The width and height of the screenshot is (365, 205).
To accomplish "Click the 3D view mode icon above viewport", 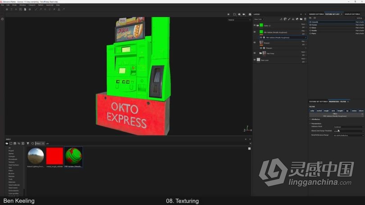I will click(x=235, y=14).
